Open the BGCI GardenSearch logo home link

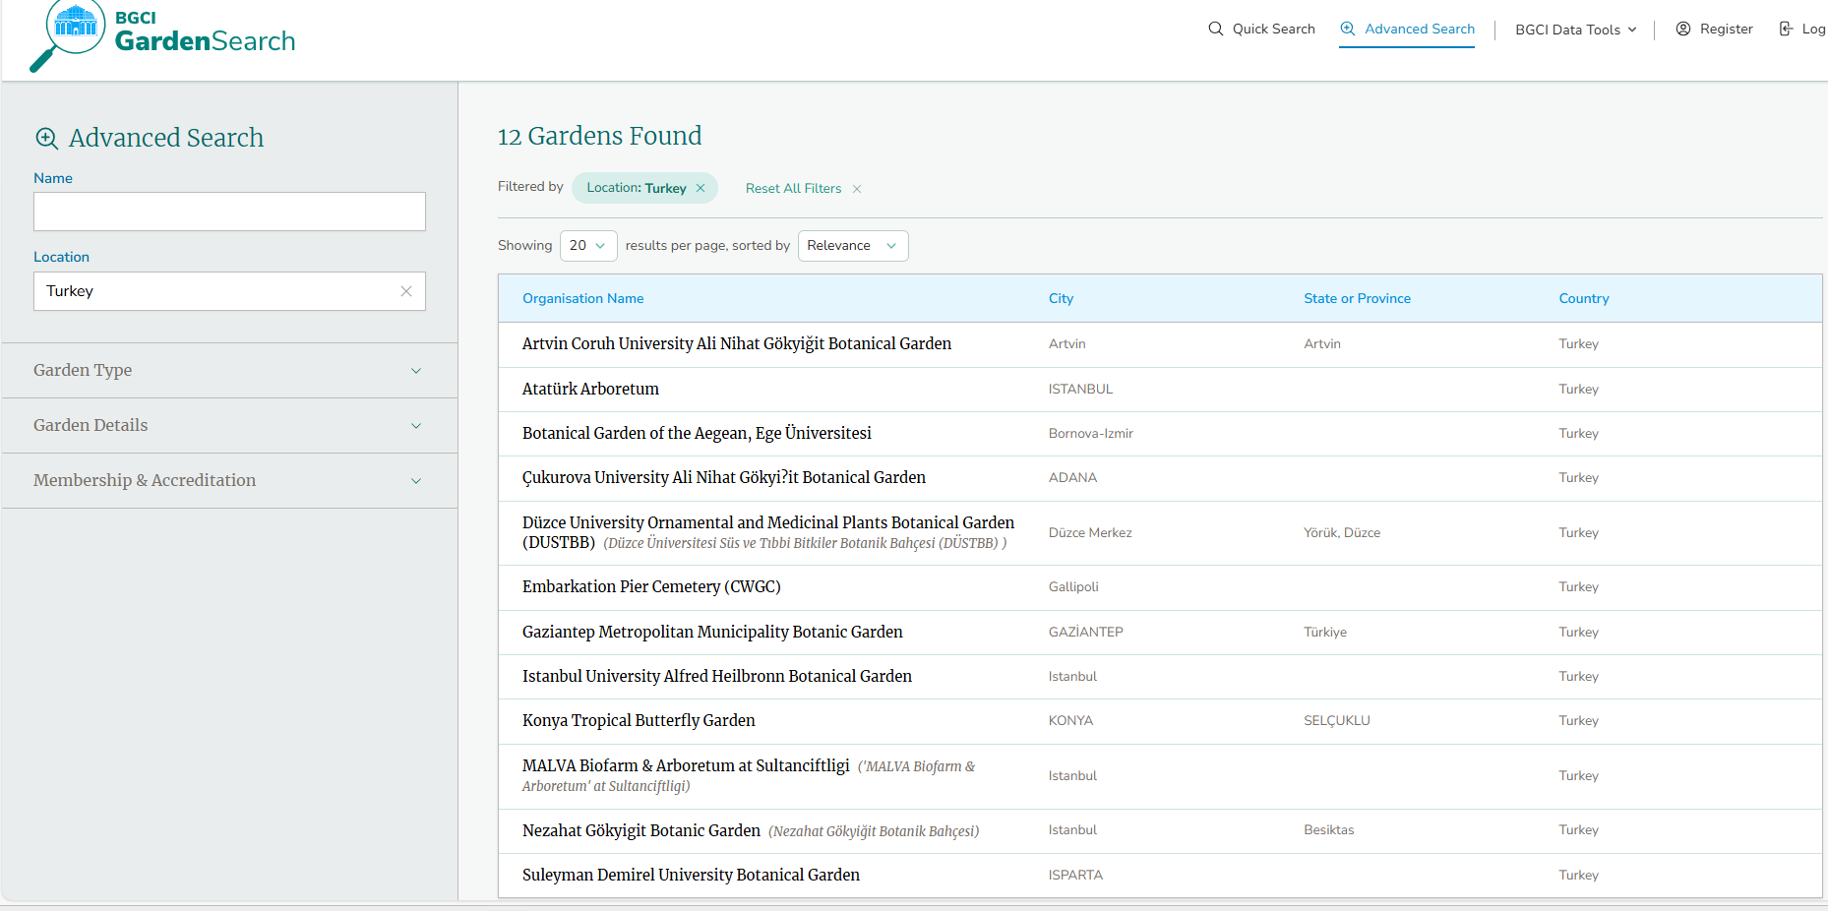click(163, 37)
